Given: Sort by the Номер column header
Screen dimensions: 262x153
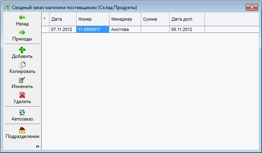Looking at the screenshot, I should click(93, 19).
